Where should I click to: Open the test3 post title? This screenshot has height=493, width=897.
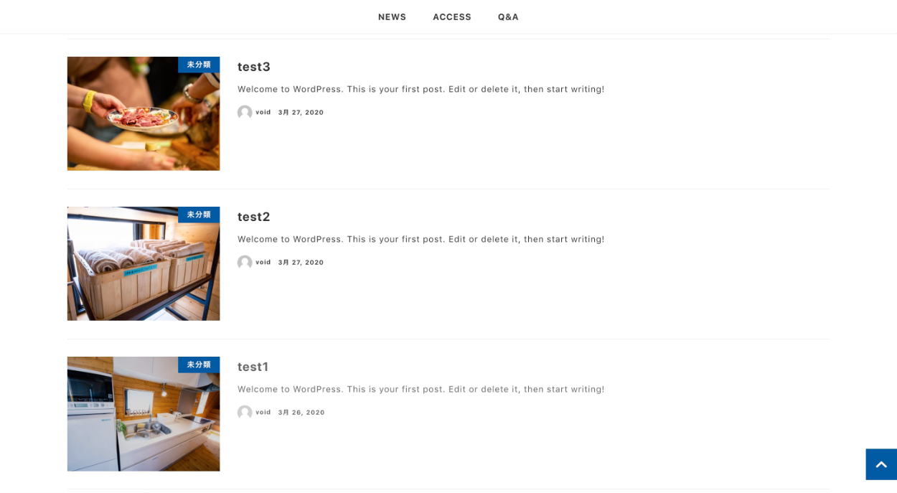[254, 67]
